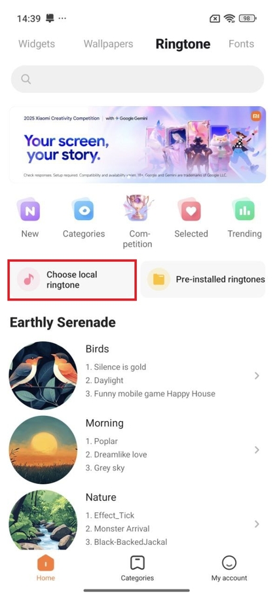Open My account smiley icon

[x=229, y=563]
